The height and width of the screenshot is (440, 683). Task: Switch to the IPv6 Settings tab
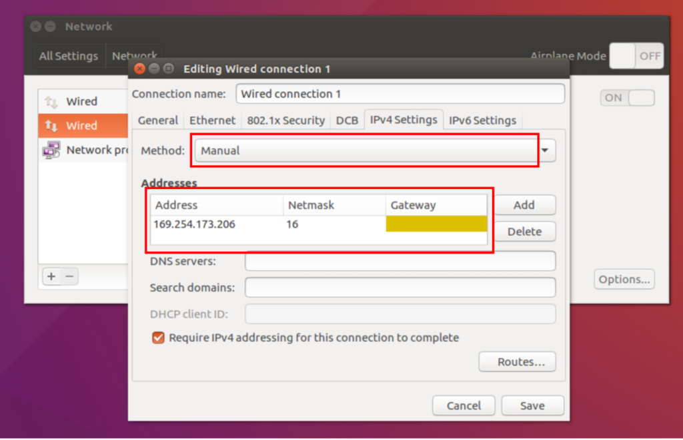pos(482,120)
